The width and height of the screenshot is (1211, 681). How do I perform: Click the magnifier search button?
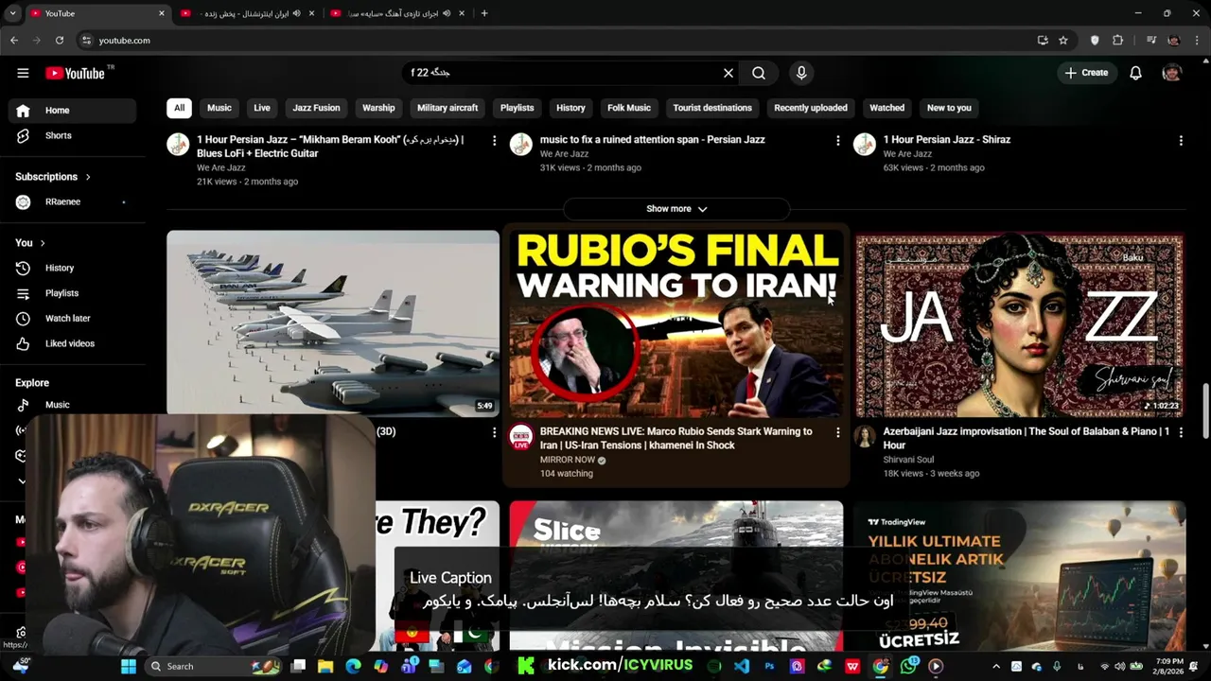[759, 73]
